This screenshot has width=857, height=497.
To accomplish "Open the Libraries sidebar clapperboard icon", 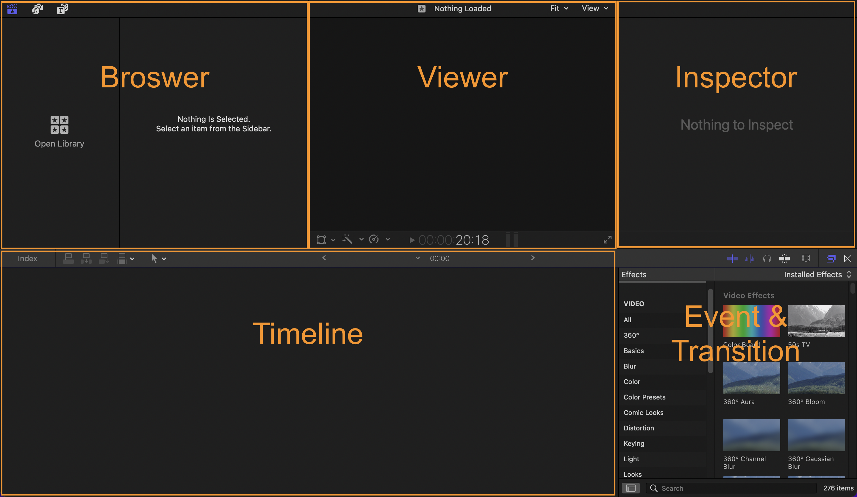I will (x=12, y=9).
